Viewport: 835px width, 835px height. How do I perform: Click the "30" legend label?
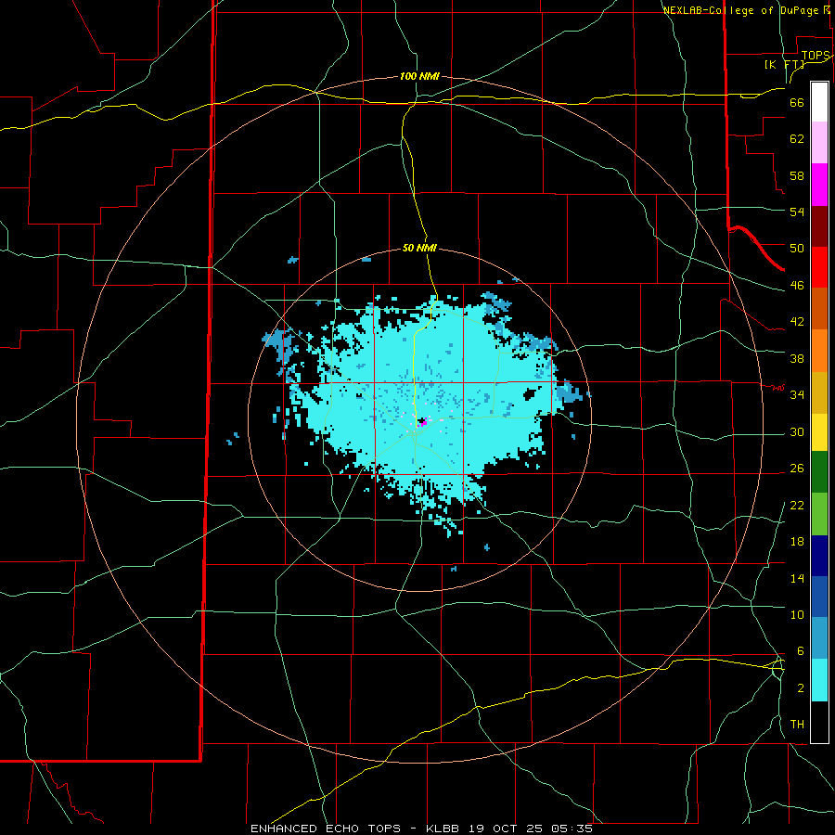coord(797,431)
